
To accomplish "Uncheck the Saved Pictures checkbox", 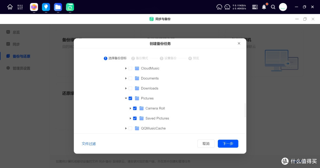I will [135, 119].
